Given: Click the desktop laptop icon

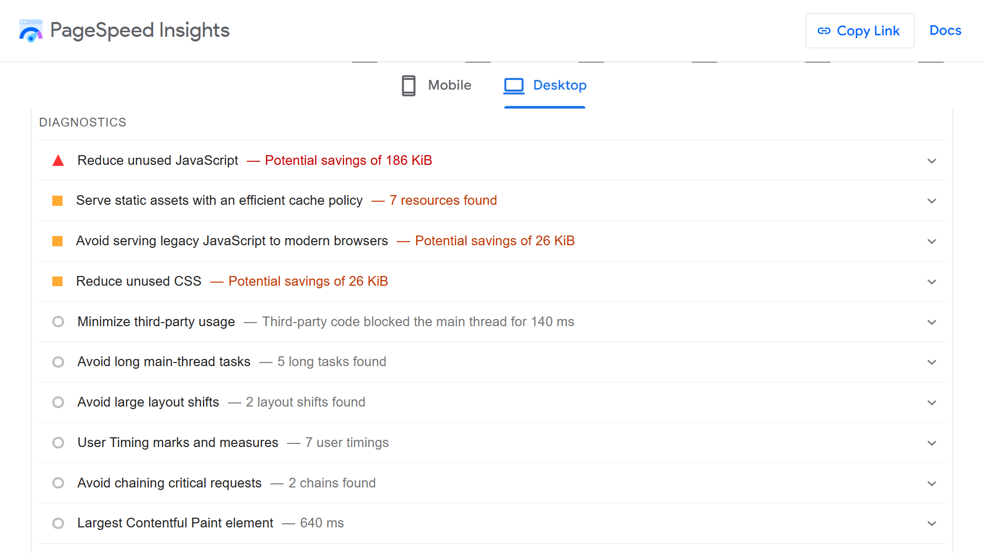Looking at the screenshot, I should pyautogui.click(x=514, y=86).
